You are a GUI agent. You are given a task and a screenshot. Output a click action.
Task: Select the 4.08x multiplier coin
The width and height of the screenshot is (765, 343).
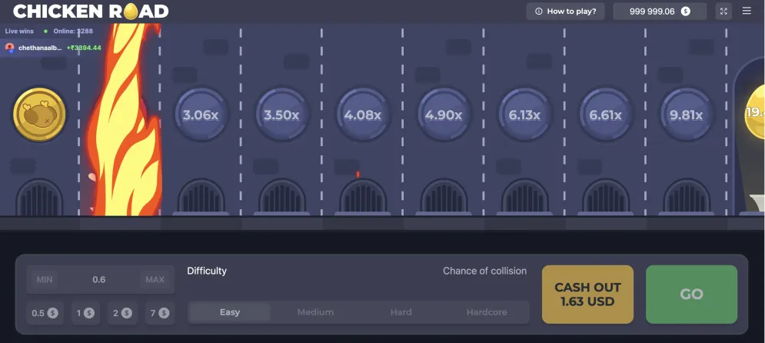pyautogui.click(x=362, y=115)
